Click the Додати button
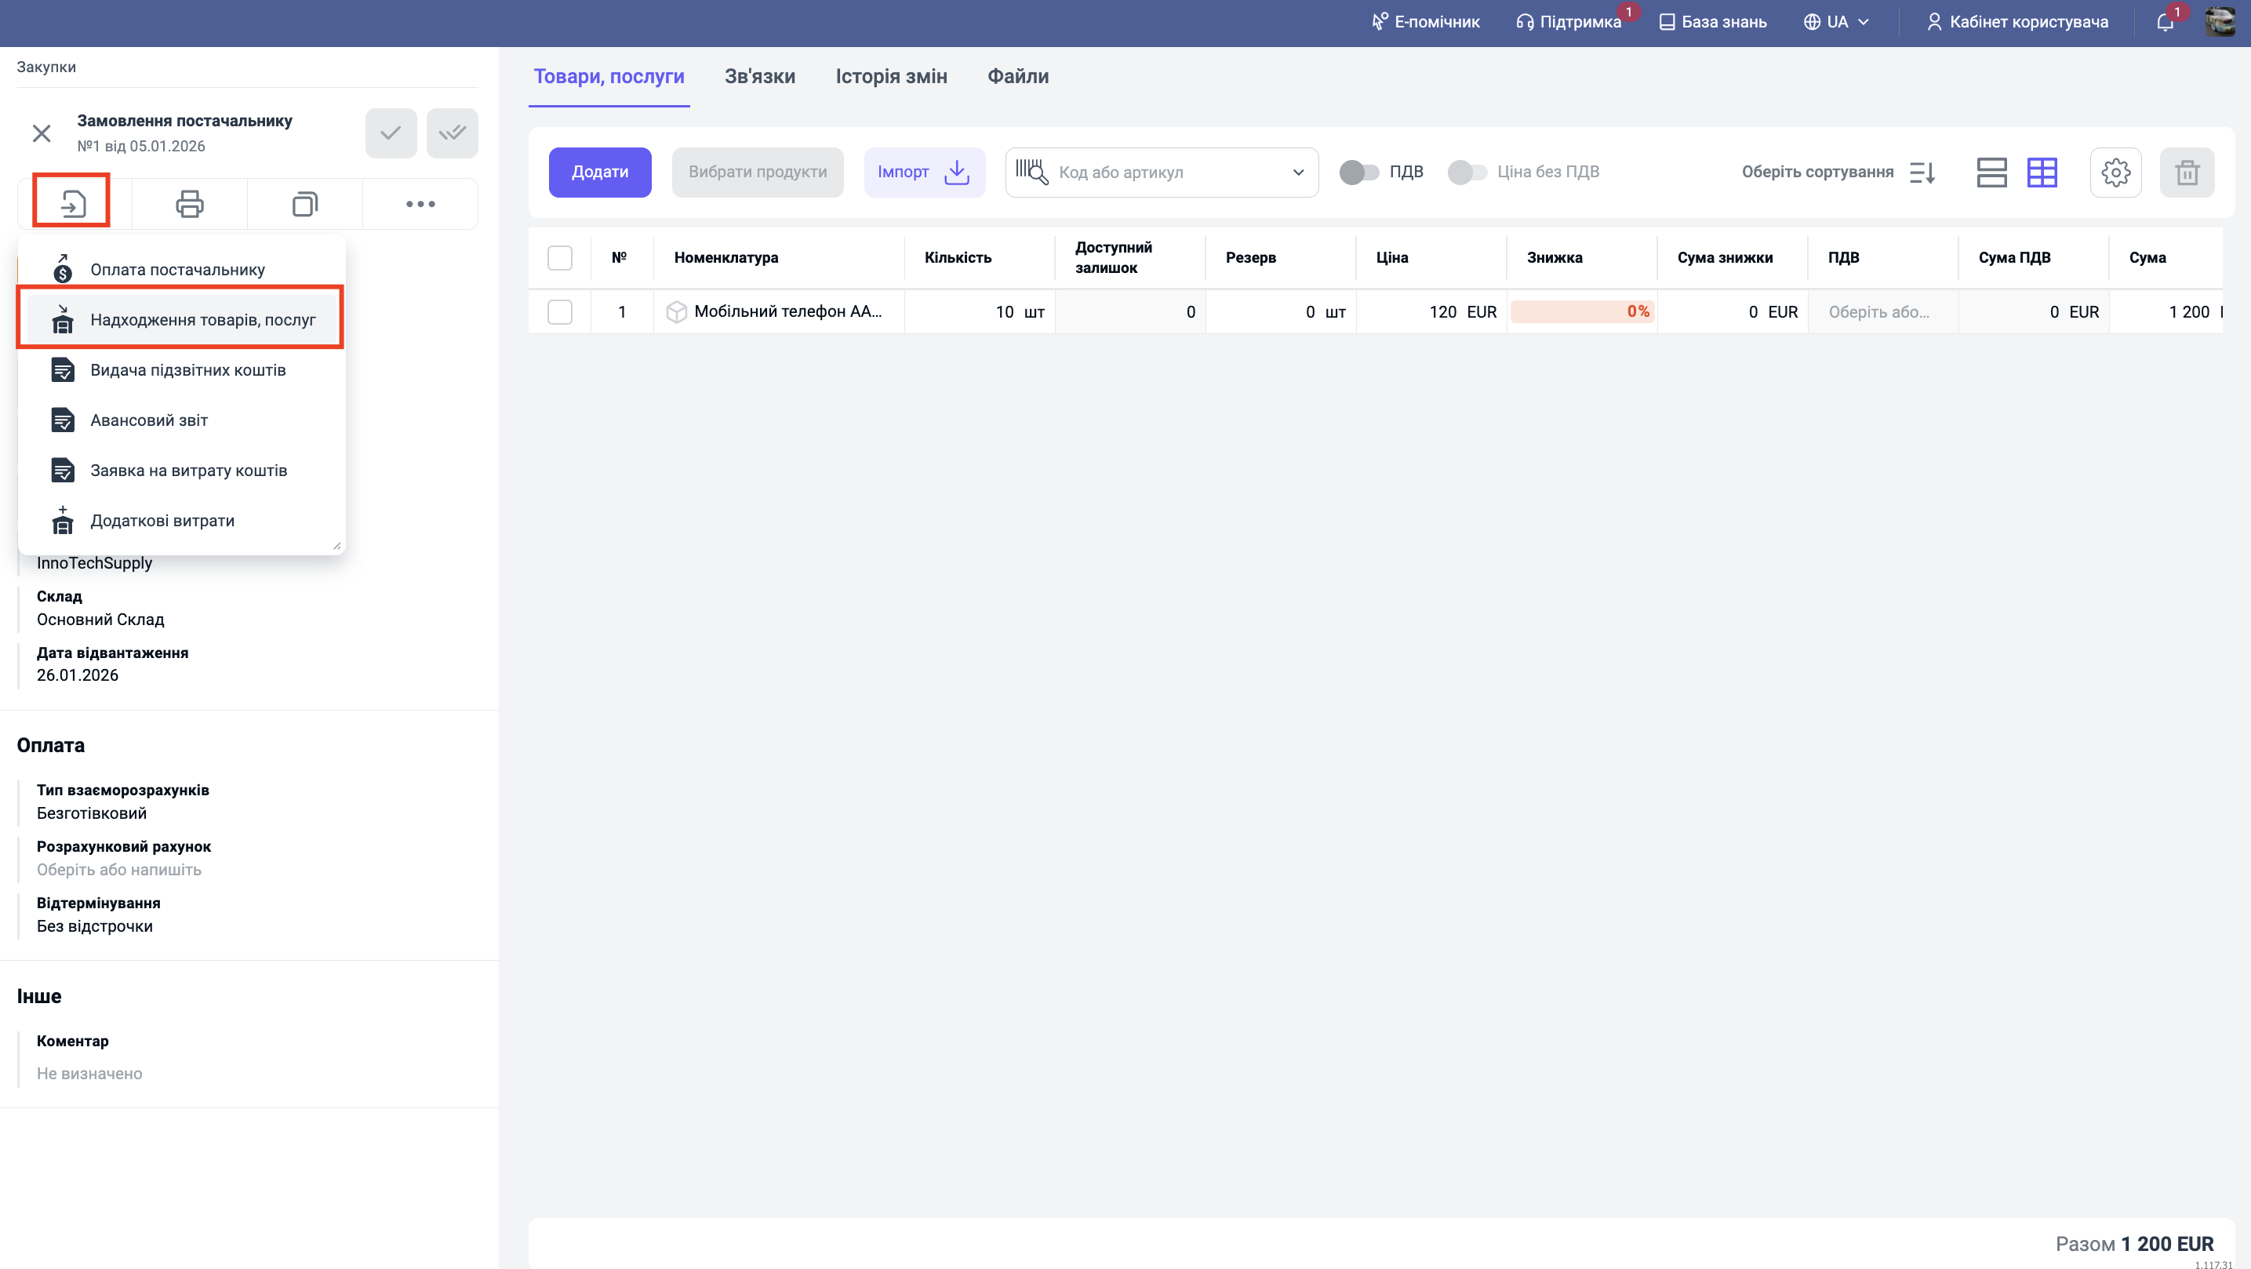This screenshot has height=1269, width=2251. 599,173
